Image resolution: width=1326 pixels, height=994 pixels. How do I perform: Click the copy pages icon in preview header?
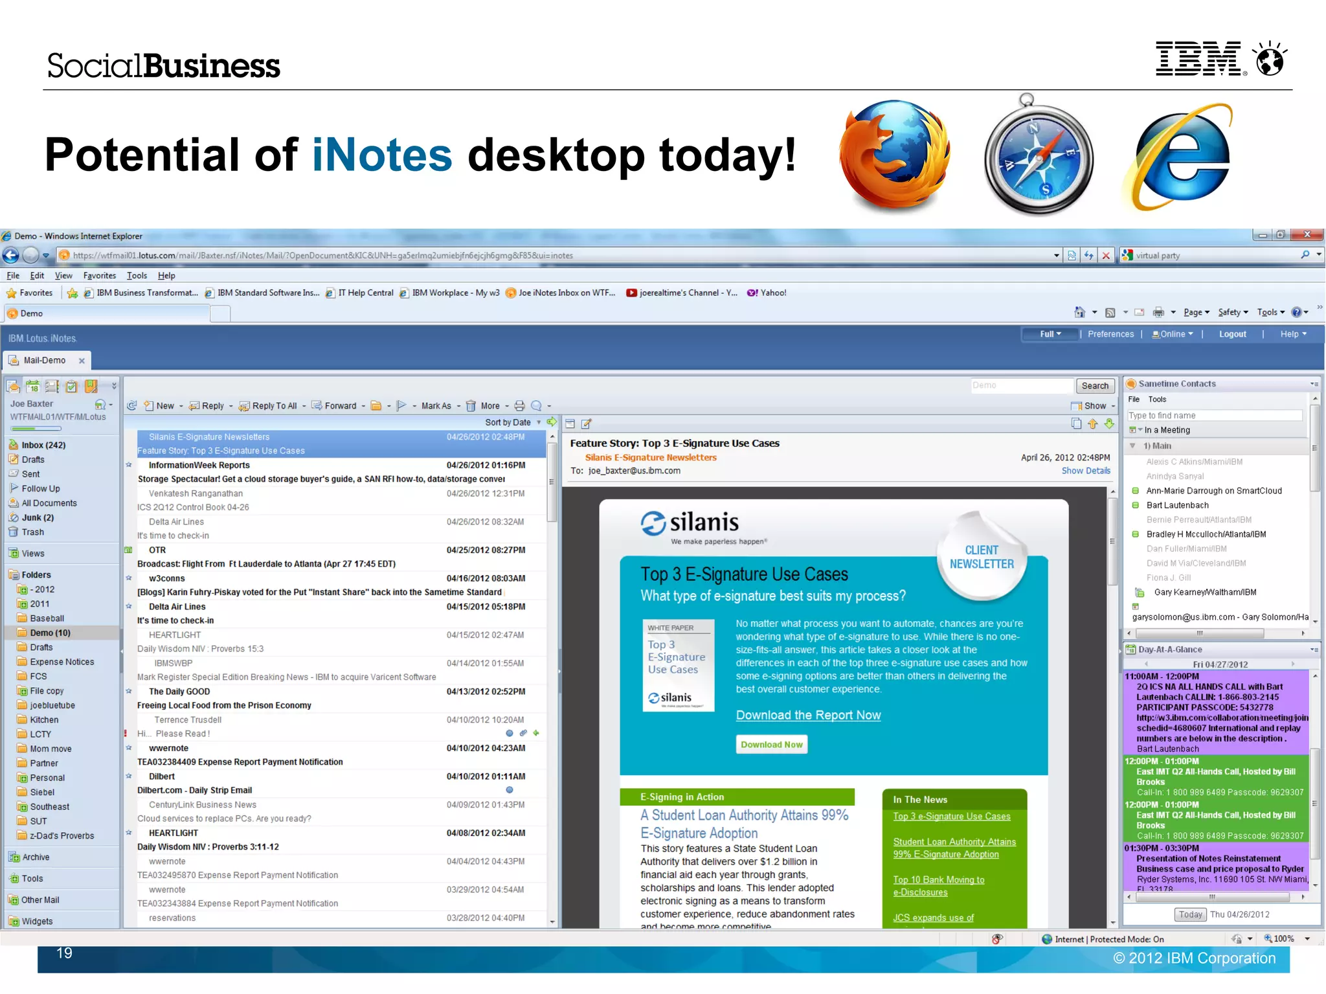coord(1076,424)
